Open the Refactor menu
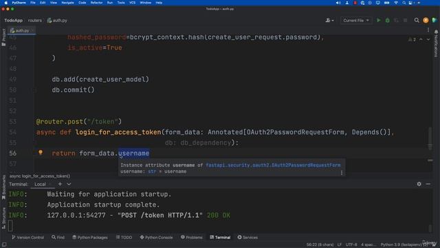This screenshot has height=248, width=440. point(96,3)
